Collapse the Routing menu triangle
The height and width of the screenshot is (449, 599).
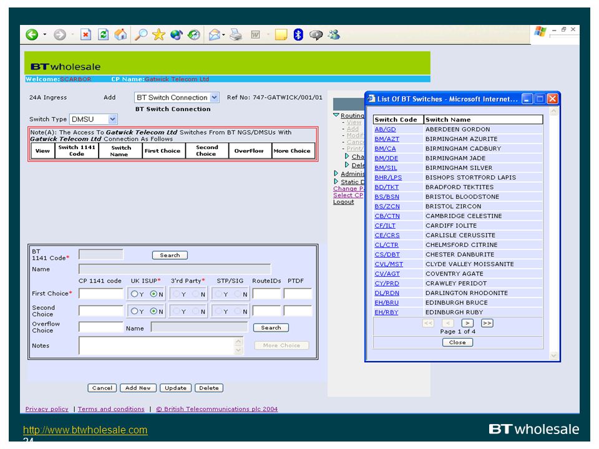(x=336, y=115)
